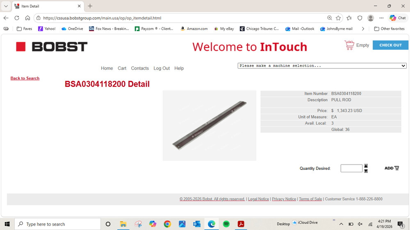Open the tab search dropdown arrow
410x230 pixels.
point(6,6)
